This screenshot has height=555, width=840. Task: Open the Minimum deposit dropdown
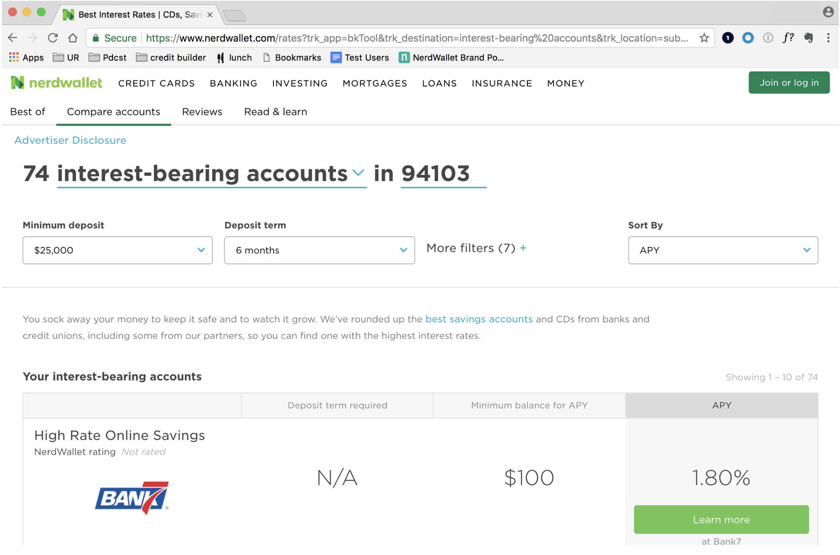[x=117, y=250]
